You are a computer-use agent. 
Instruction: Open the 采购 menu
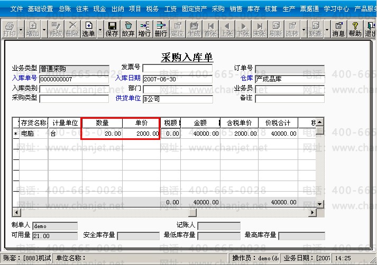click(x=218, y=9)
